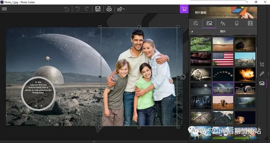The height and width of the screenshot is (143, 270).
Task: Open the share export dropdown
Action: click(120, 9)
